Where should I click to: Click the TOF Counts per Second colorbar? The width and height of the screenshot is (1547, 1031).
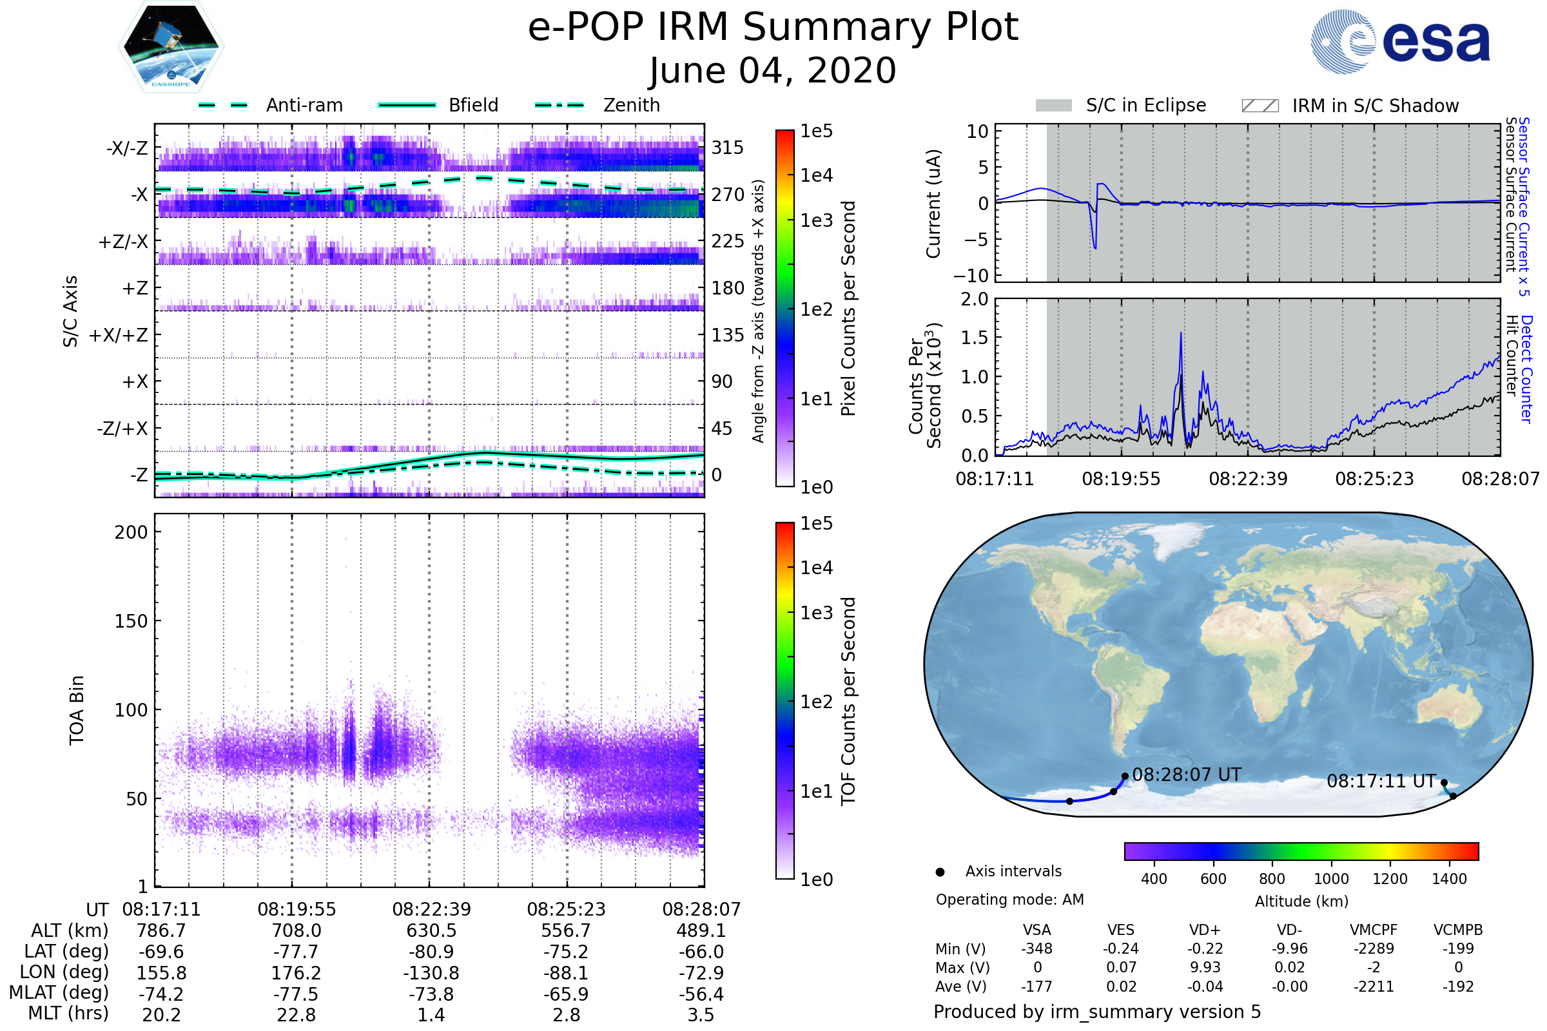pyautogui.click(x=785, y=701)
